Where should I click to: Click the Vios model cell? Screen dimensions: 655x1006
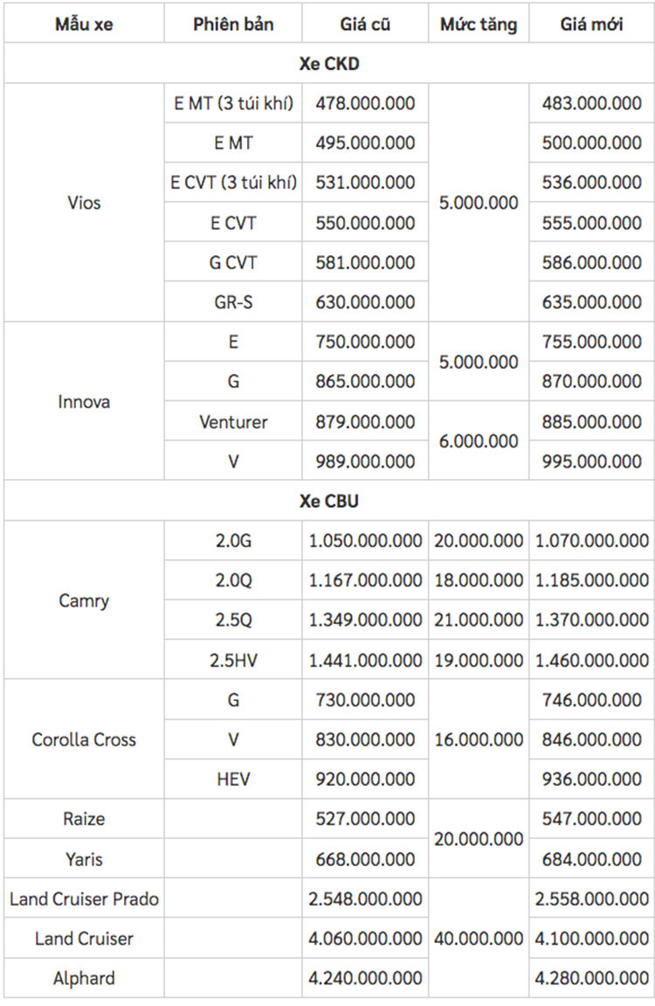pos(84,203)
